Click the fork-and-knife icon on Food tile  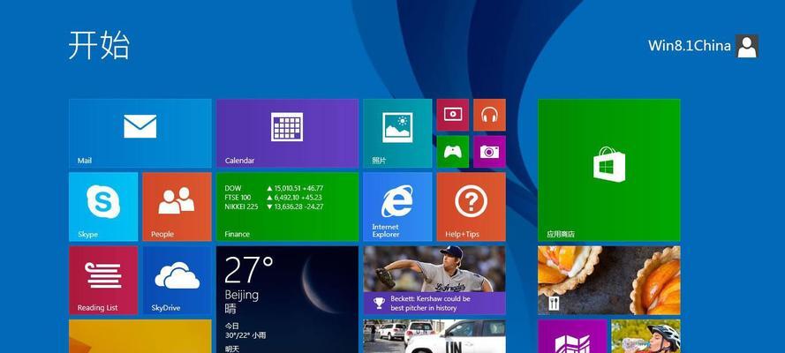click(x=554, y=303)
